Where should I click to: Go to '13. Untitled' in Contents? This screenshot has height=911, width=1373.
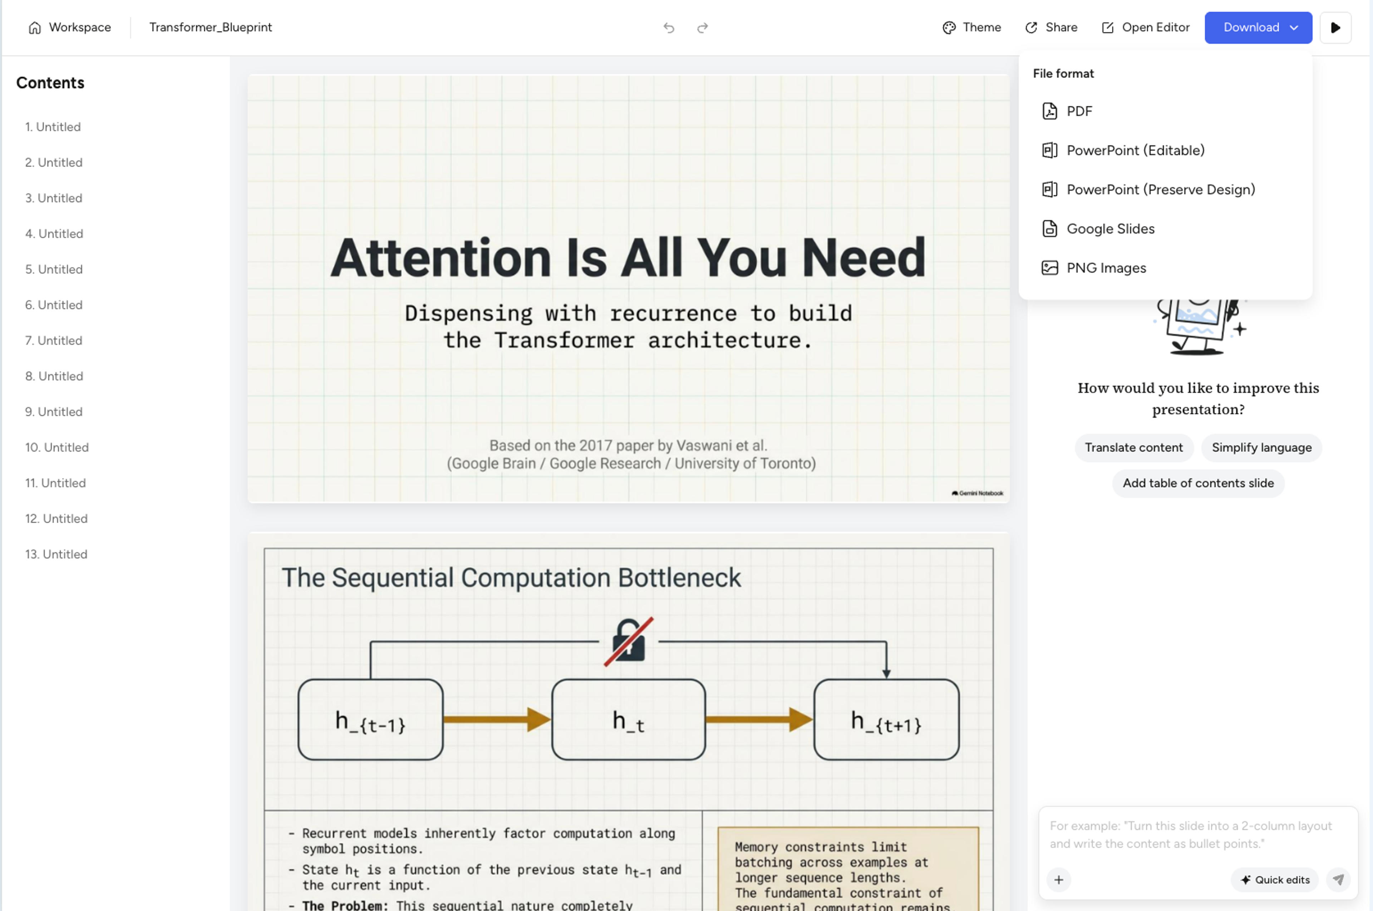coord(56,554)
